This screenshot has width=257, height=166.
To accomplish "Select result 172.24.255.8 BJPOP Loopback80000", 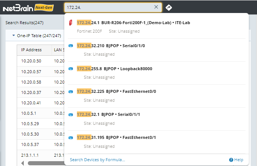I will click(x=157, y=73).
